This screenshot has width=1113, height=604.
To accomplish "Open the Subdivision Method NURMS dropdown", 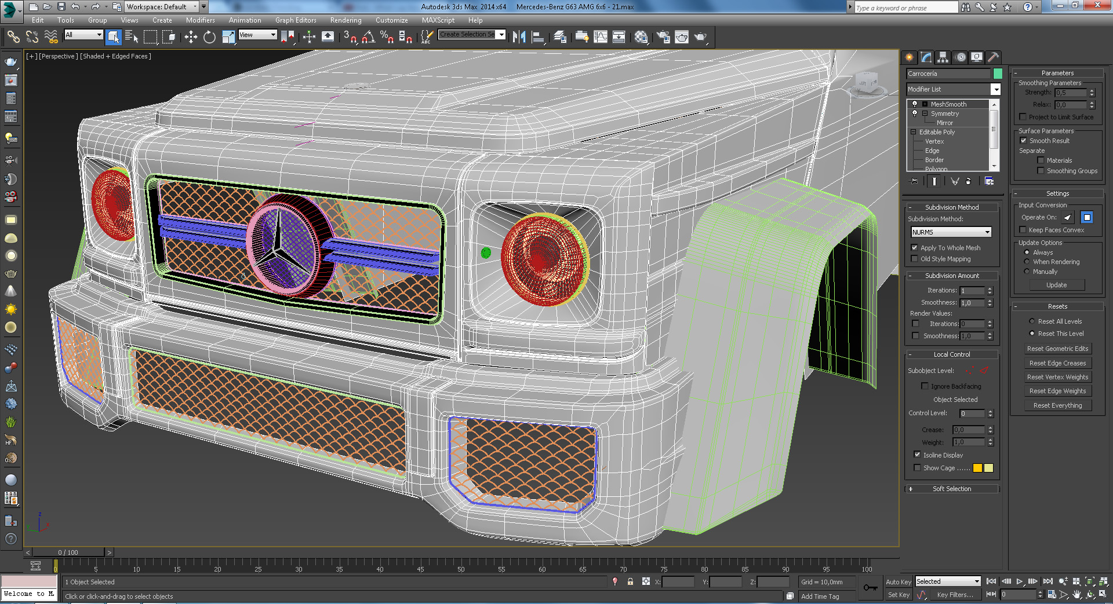I will tap(951, 232).
